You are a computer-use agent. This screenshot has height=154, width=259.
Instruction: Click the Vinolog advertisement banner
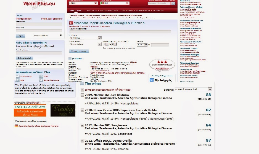pos(63,110)
